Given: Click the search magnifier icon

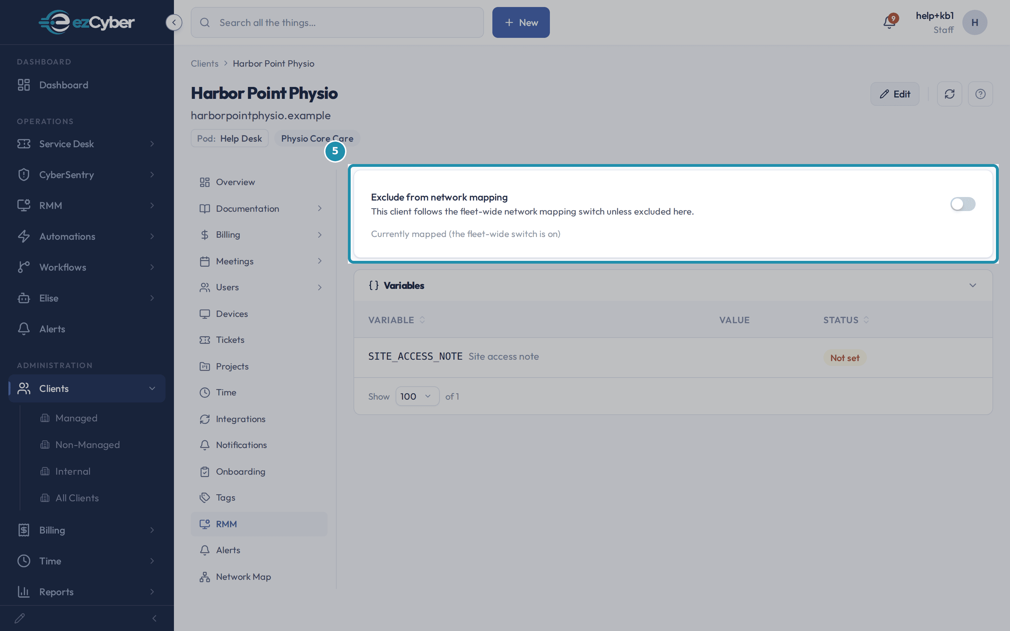Looking at the screenshot, I should [204, 22].
